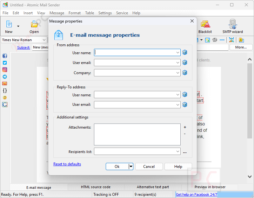This screenshot has height=198, width=254.
Task: Open the Table menu
Action: coord(90,13)
